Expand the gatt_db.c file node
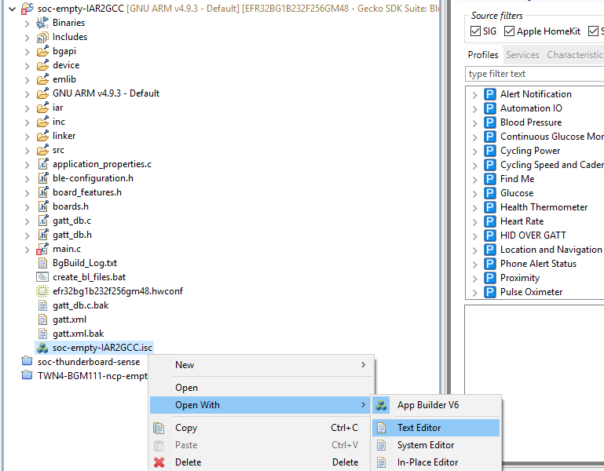Image resolution: width=604 pixels, height=471 pixels. click(x=27, y=221)
